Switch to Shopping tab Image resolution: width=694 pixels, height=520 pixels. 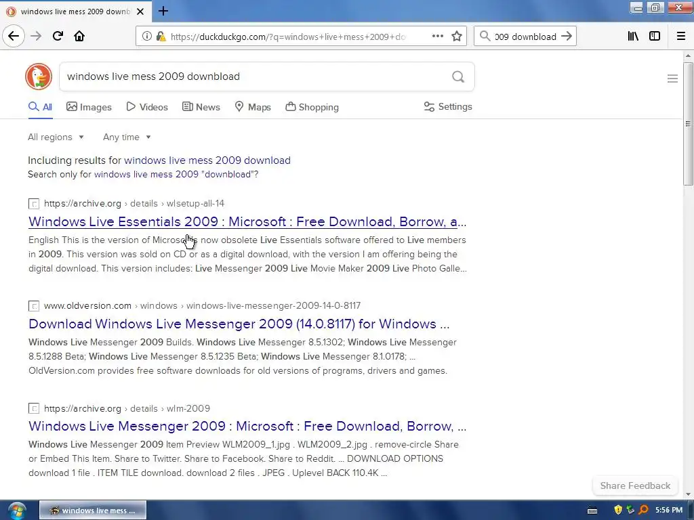(312, 107)
